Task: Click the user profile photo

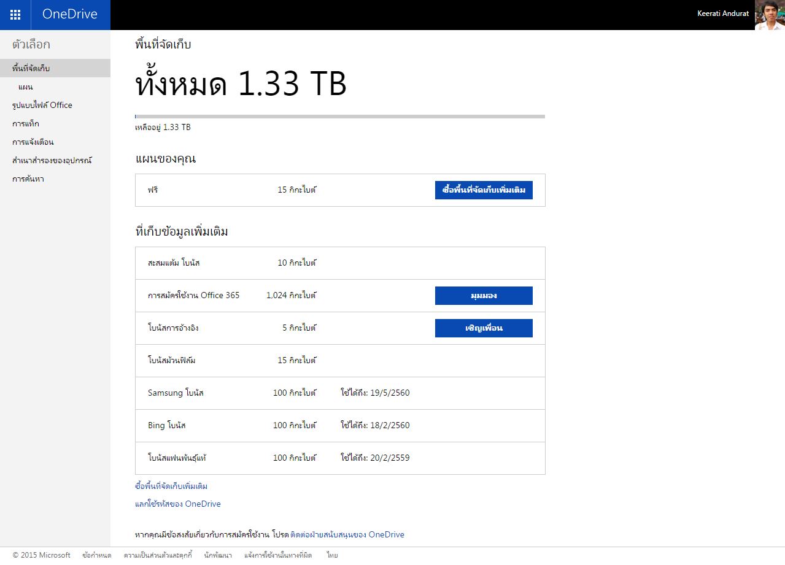Action: [x=770, y=15]
